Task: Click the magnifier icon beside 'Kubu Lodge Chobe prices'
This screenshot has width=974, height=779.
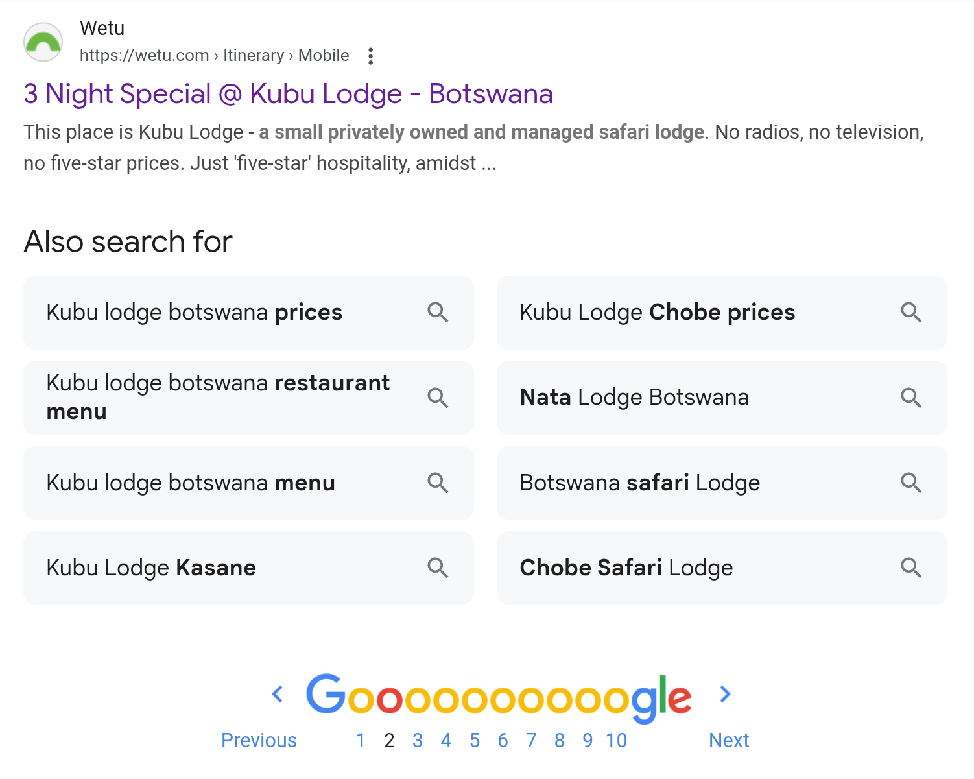Action: pyautogui.click(x=912, y=313)
